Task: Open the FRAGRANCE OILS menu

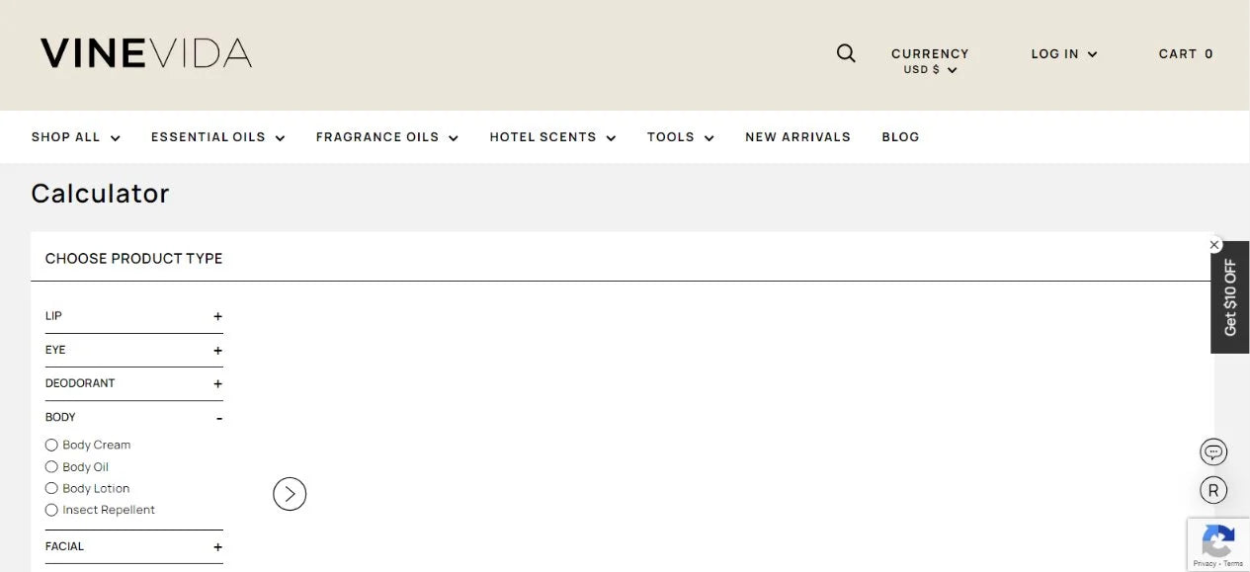Action: point(387,137)
